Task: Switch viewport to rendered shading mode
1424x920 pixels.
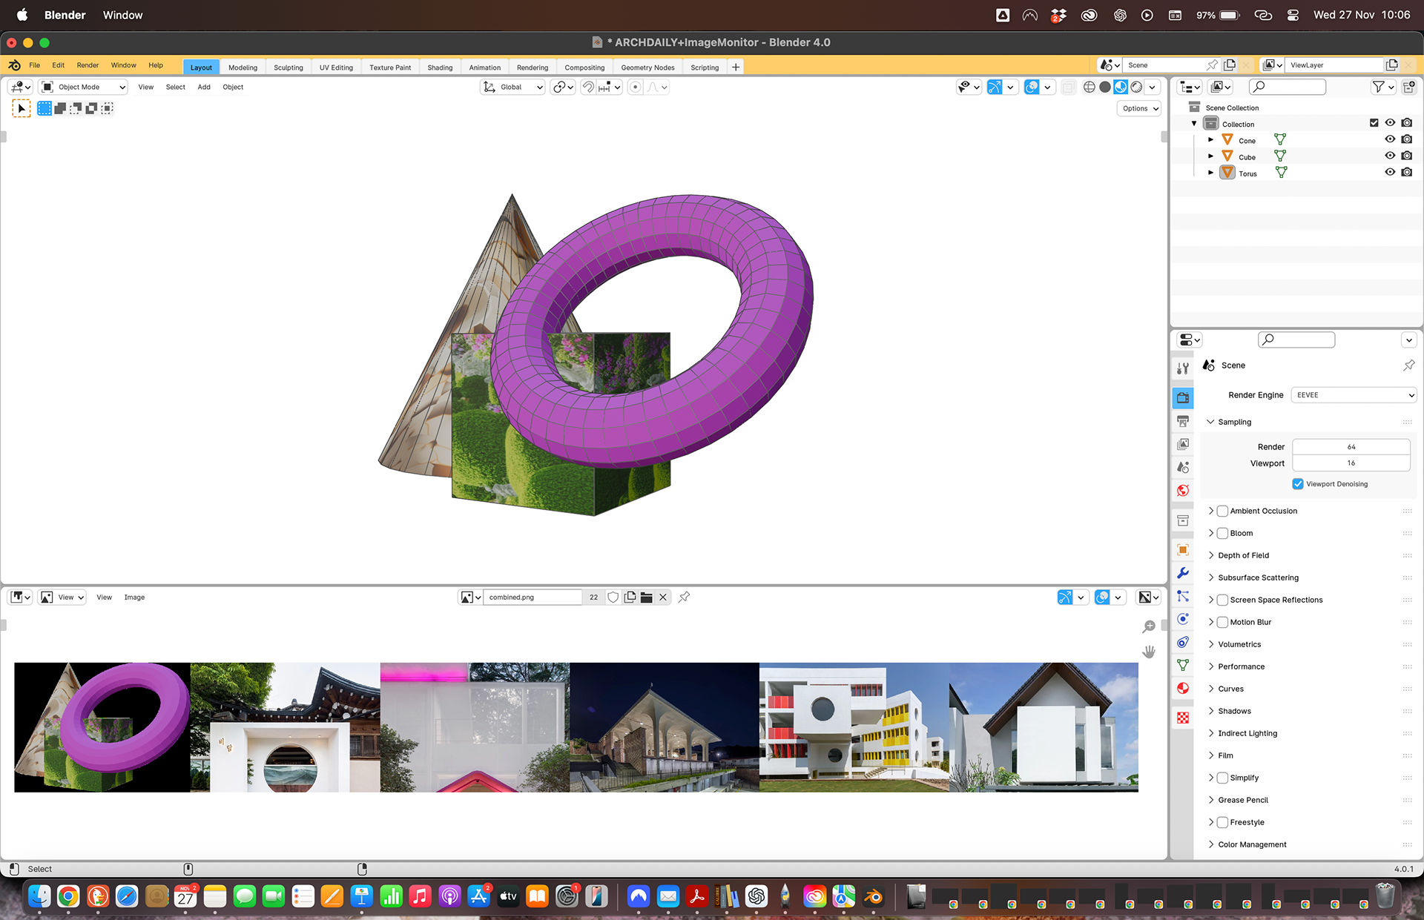Action: tap(1136, 87)
